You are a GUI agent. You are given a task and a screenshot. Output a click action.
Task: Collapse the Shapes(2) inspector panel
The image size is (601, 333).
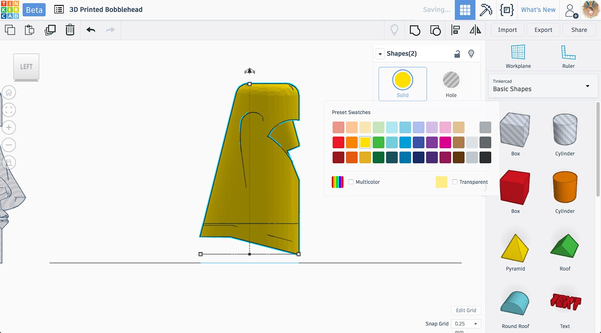tap(380, 54)
